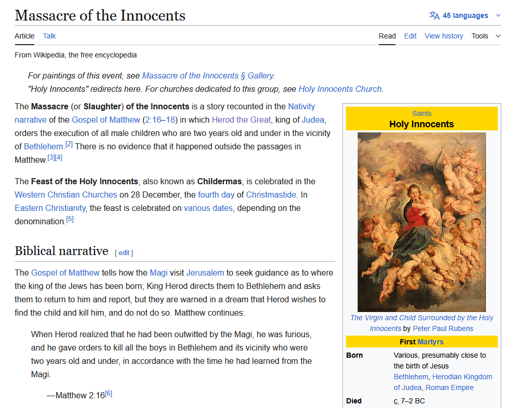This screenshot has width=507, height=408.
Task: Open the 45 languages menu
Action: (x=465, y=15)
